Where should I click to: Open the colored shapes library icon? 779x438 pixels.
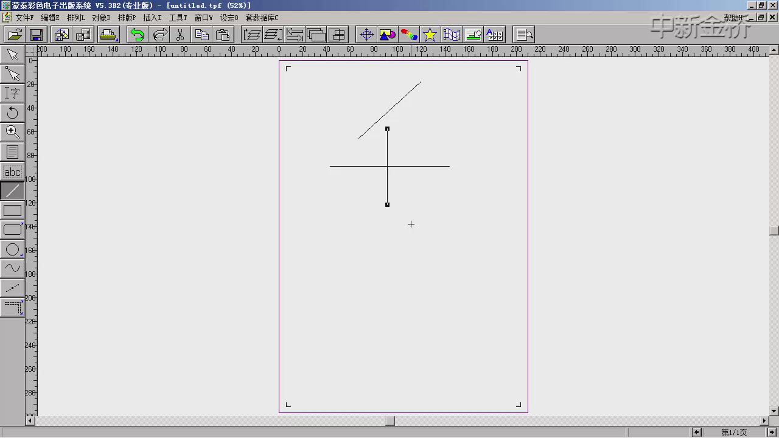coord(388,35)
